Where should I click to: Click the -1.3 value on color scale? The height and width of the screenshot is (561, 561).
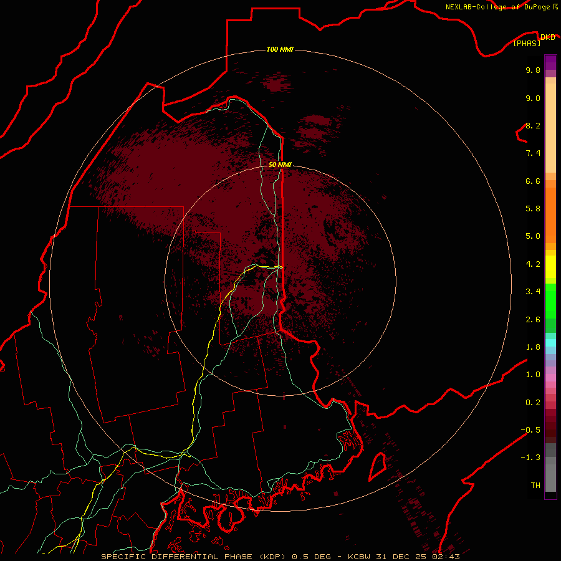click(x=530, y=458)
